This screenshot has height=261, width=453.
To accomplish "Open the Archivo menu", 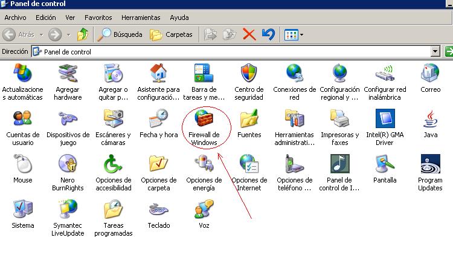I will (x=15, y=18).
